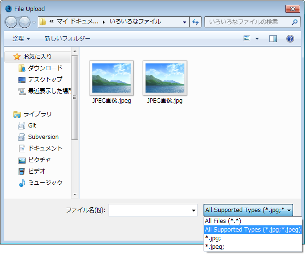The image size is (305, 254).
Task: Click the ダウンロード folder icon
Action: [22, 68]
